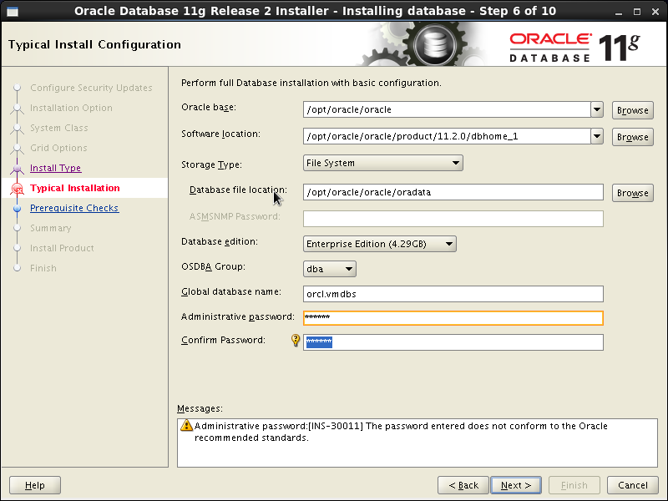Maximize the installer window
The width and height of the screenshot is (668, 501).
click(637, 12)
